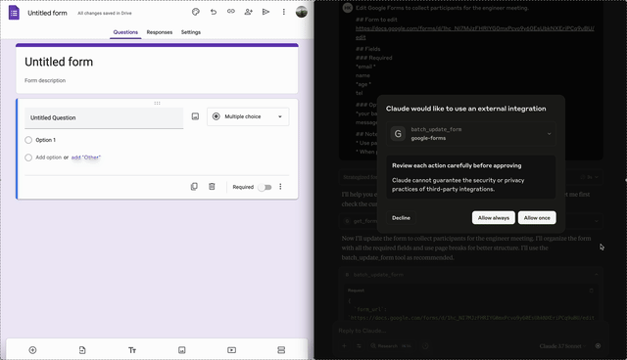The width and height of the screenshot is (627, 360).
Task: Duplicate the Untitled Question
Action: pyautogui.click(x=194, y=187)
